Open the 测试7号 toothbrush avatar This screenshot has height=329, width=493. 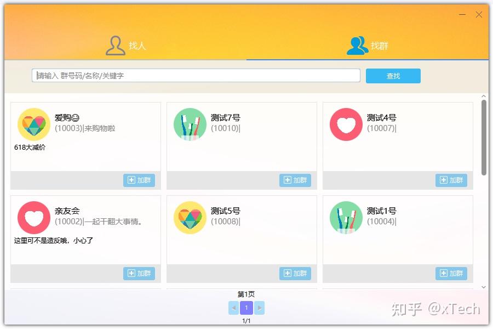(x=190, y=124)
